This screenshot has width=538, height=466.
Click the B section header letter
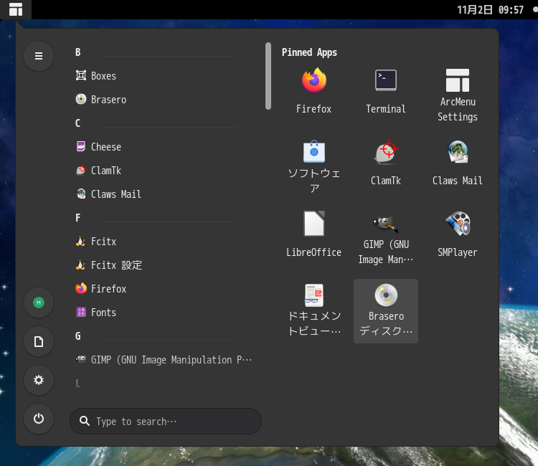[78, 52]
